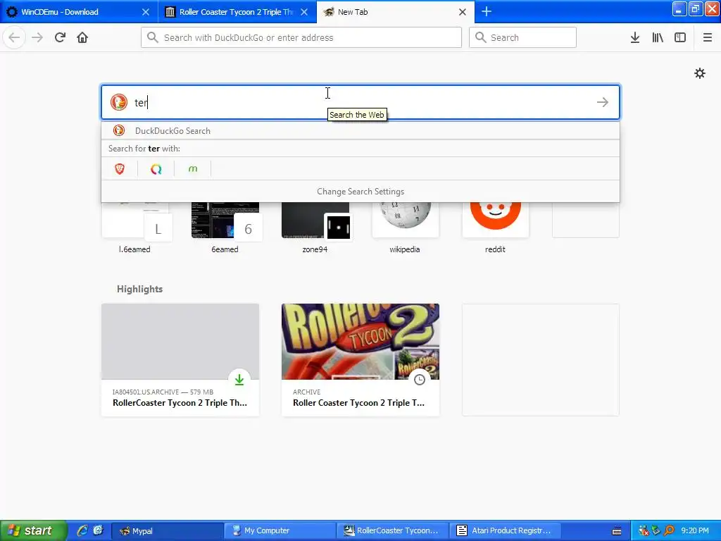721x541 pixels.
Task: Open the Downloads toolbar icon
Action: [x=635, y=37]
